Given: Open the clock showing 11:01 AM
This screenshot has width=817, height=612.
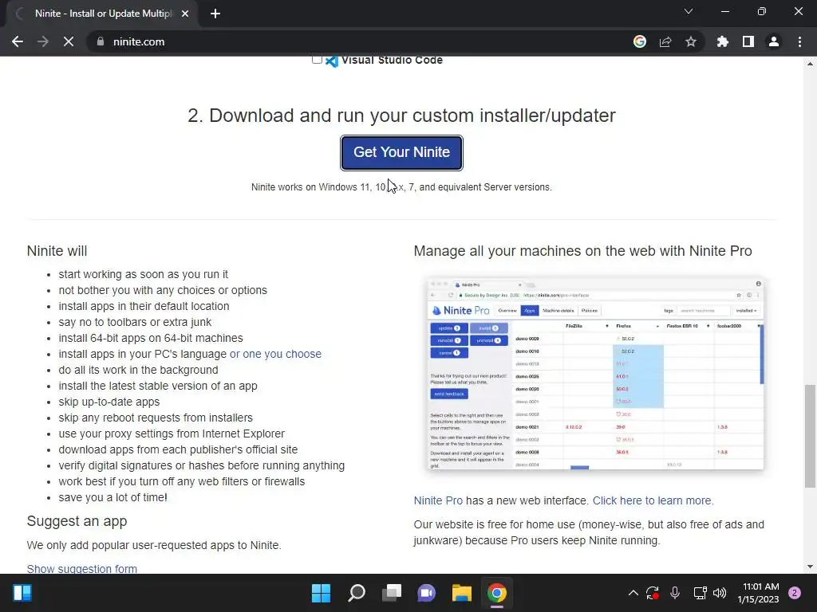Looking at the screenshot, I should coord(758,593).
